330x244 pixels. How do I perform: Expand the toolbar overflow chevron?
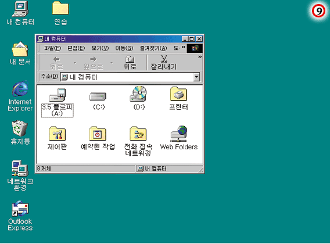200,57
